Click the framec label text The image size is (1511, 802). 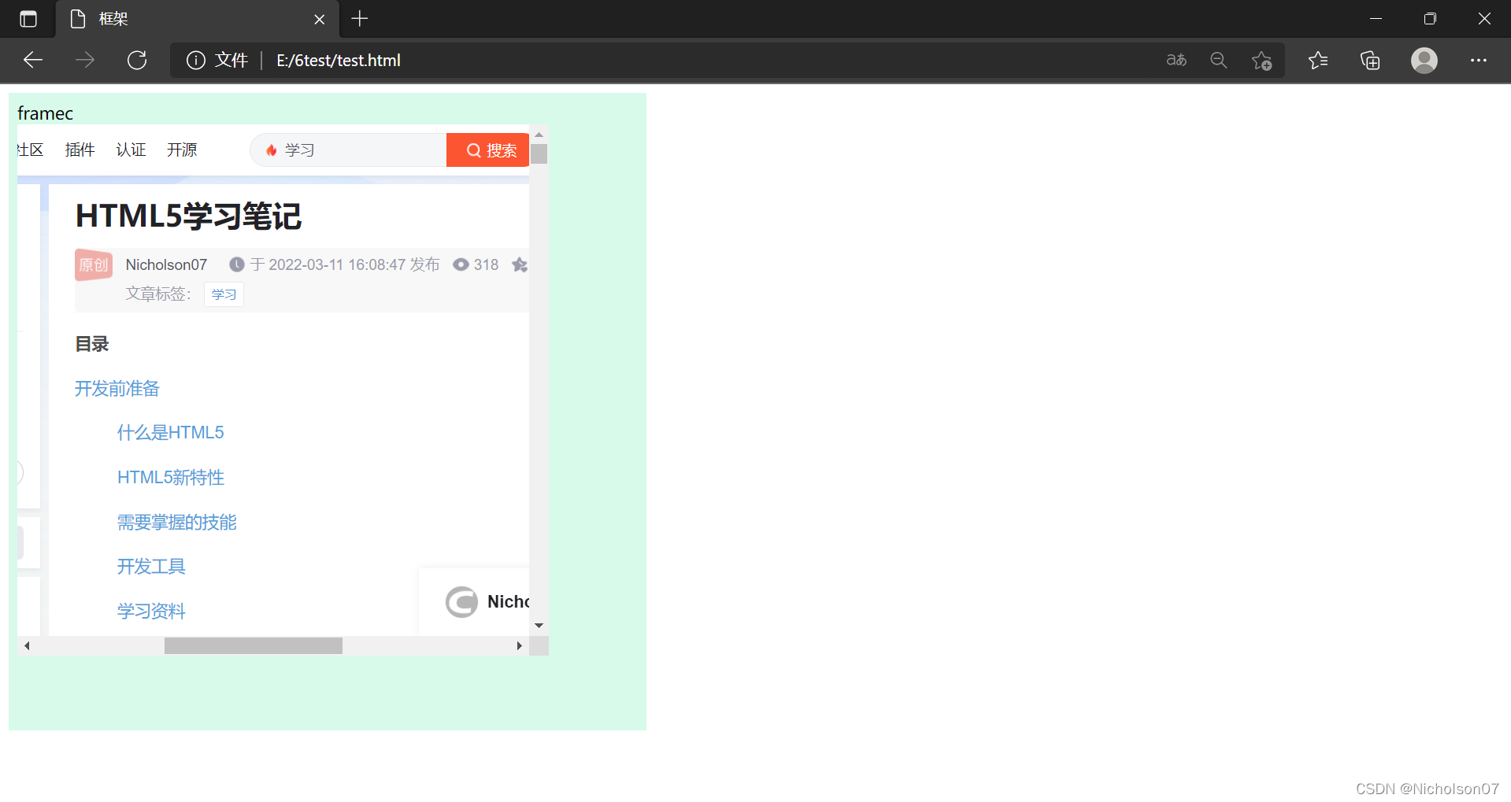point(45,113)
